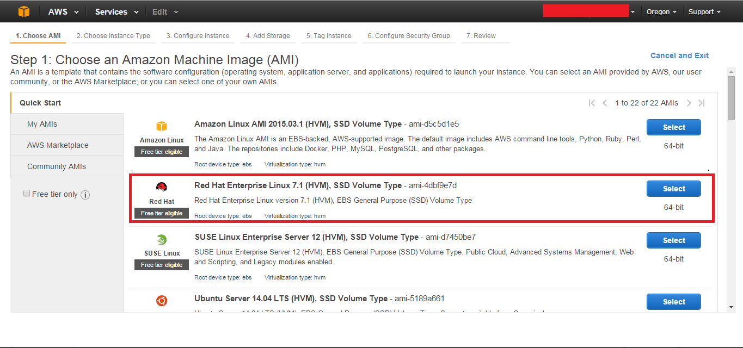Select the Quick Start category
743x348 pixels.
pyautogui.click(x=67, y=103)
